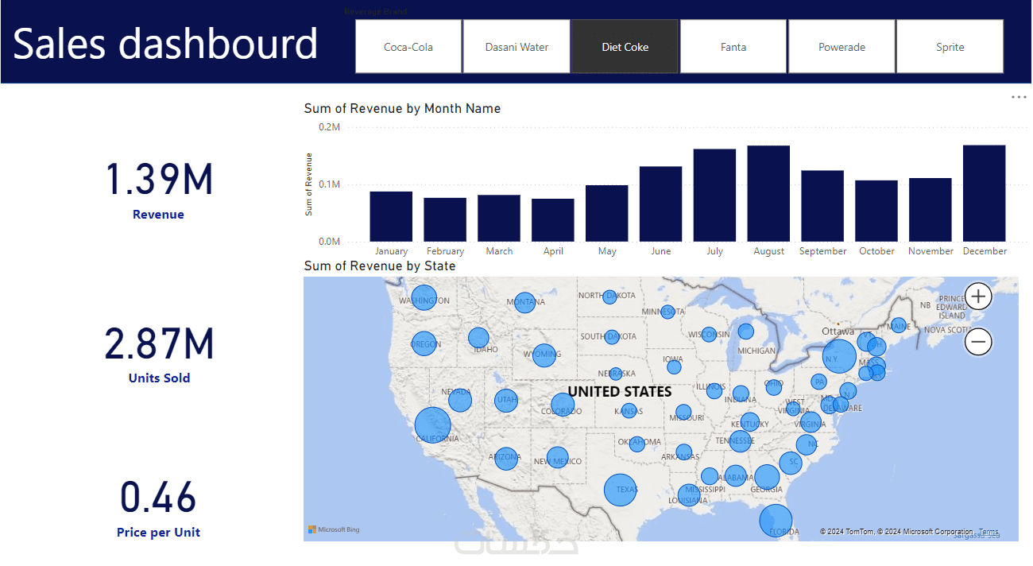Zoom out the map with minus icon
Viewport: 1033px width, 566px height.
pyautogui.click(x=978, y=343)
